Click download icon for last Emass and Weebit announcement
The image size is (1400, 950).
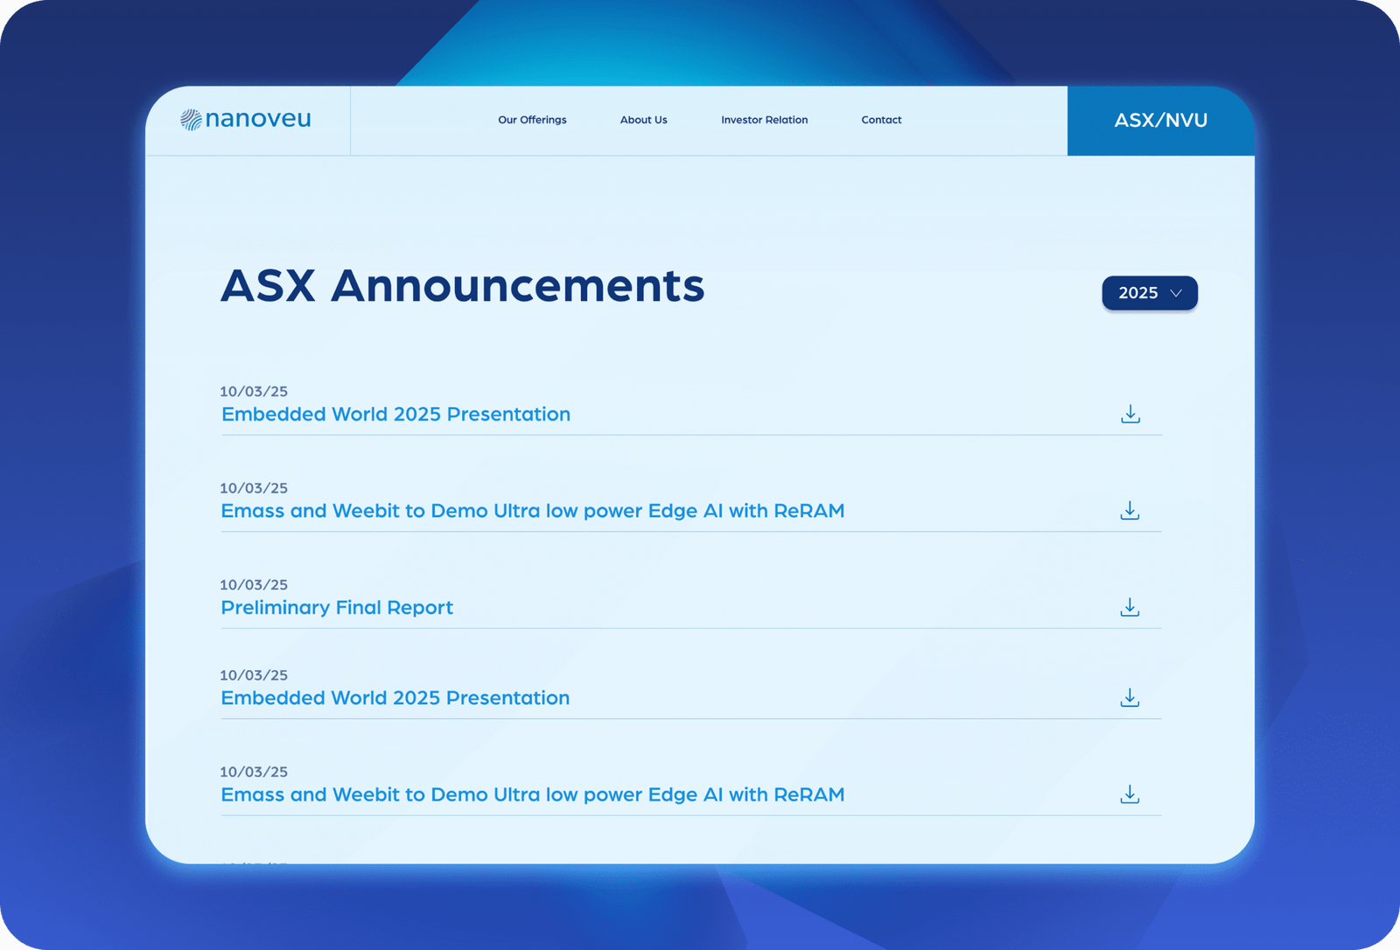(1130, 794)
